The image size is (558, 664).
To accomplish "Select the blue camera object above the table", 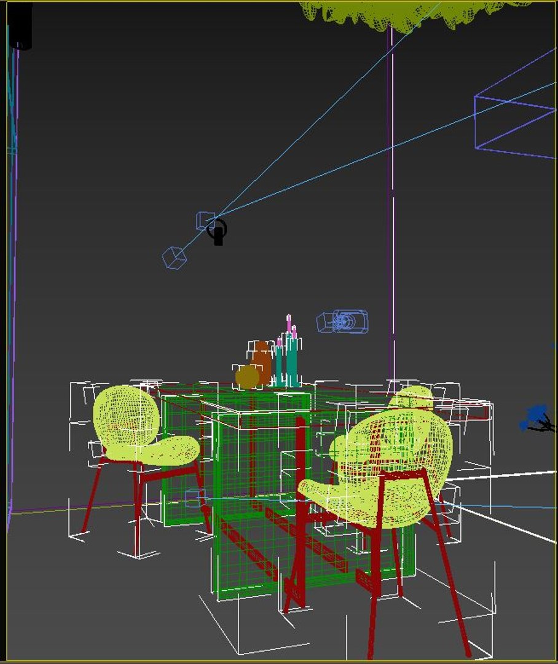I will (343, 322).
